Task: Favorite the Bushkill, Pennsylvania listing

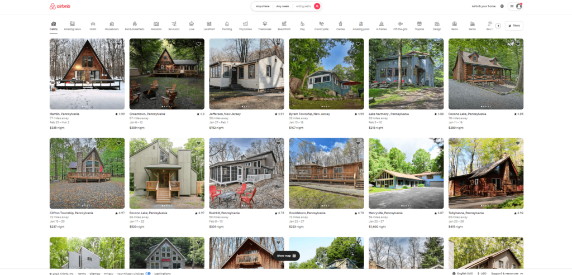Action: coord(278,143)
